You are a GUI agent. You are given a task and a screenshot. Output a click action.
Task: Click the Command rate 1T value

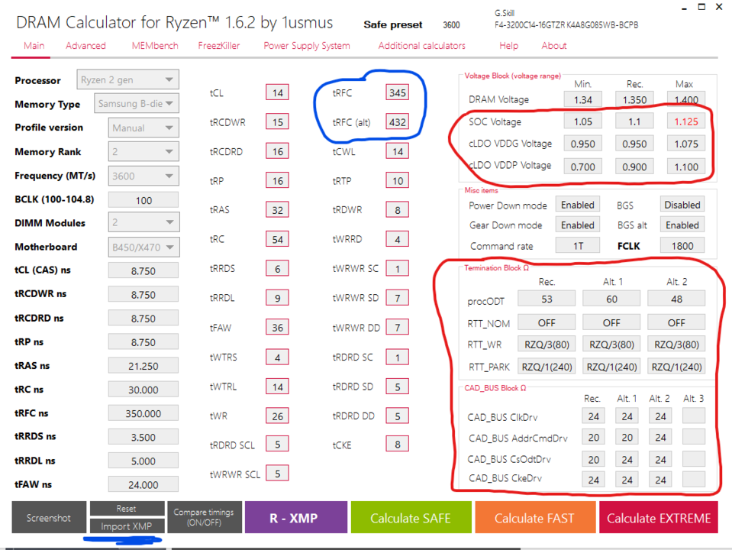(x=578, y=245)
